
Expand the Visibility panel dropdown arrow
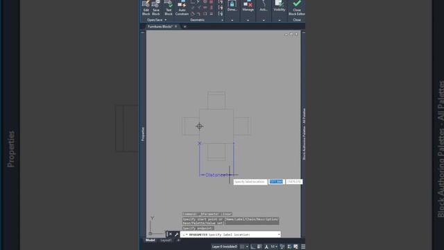279,20
